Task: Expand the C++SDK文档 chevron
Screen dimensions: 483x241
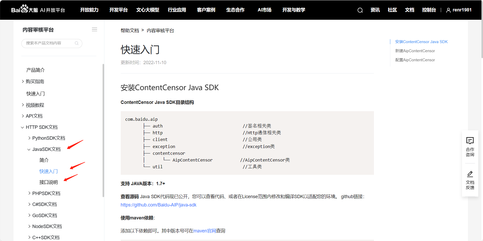Action: point(29,237)
